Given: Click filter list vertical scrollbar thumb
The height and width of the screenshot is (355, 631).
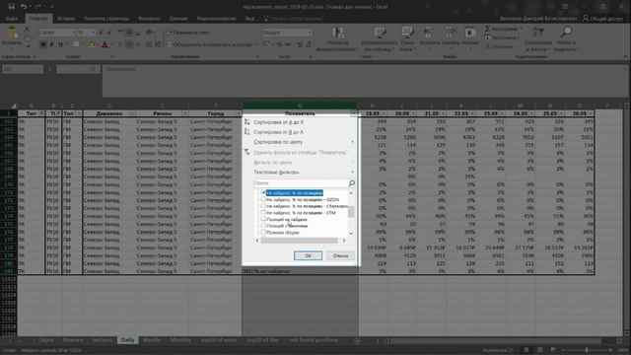Looking at the screenshot, I should pos(351,211).
